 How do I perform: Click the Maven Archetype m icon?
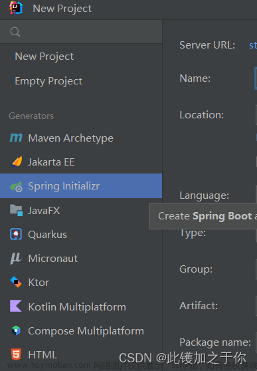pyautogui.click(x=16, y=138)
